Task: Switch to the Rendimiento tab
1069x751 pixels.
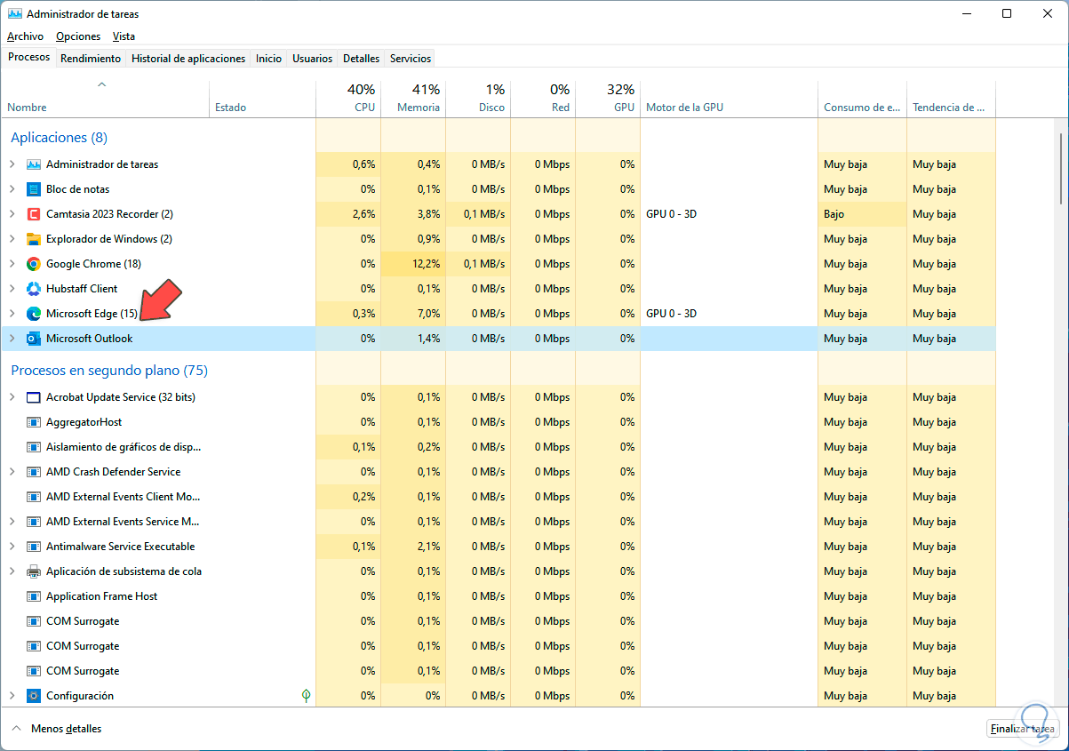Action: [x=91, y=59]
